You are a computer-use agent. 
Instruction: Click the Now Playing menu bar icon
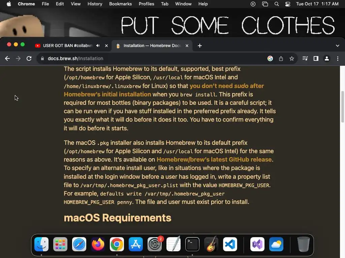click(x=253, y=4)
